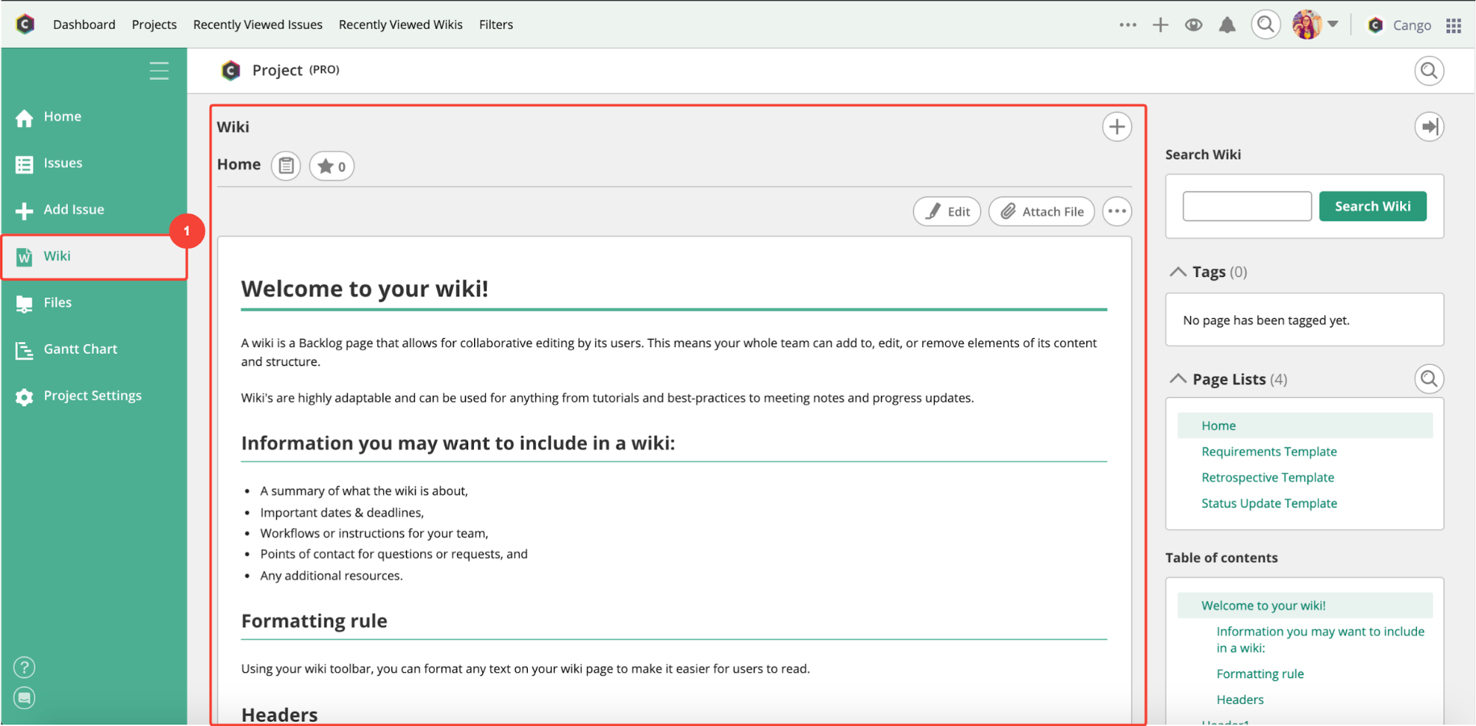Open the user avatar dropdown
Image resolution: width=1476 pixels, height=726 pixels.
tap(1314, 25)
